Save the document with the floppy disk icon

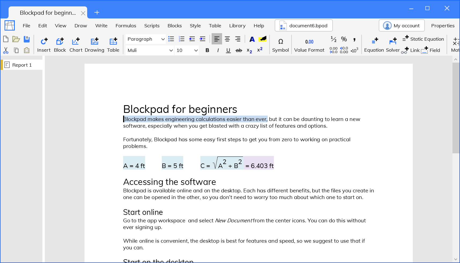point(27,39)
